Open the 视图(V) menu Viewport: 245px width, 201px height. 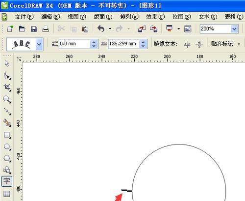(x=77, y=17)
